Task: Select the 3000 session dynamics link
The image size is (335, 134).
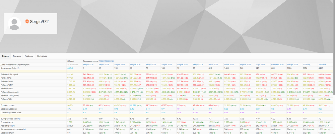Action: coord(107,61)
